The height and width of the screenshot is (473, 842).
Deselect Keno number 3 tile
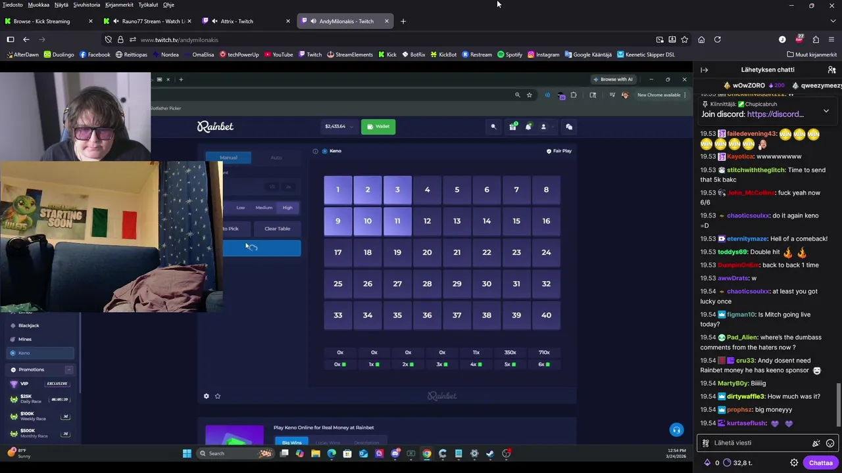click(x=397, y=190)
